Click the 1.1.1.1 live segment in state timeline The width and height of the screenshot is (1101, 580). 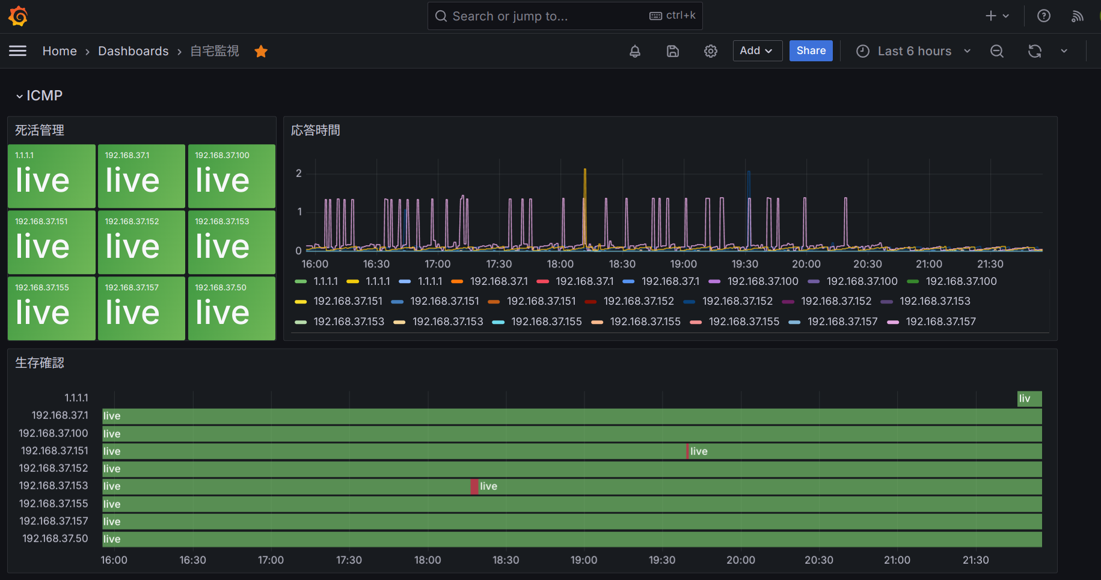(1029, 398)
